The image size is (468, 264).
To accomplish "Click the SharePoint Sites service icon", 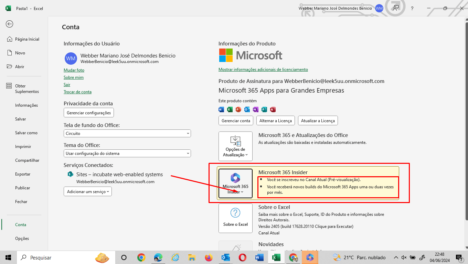I will (71, 174).
